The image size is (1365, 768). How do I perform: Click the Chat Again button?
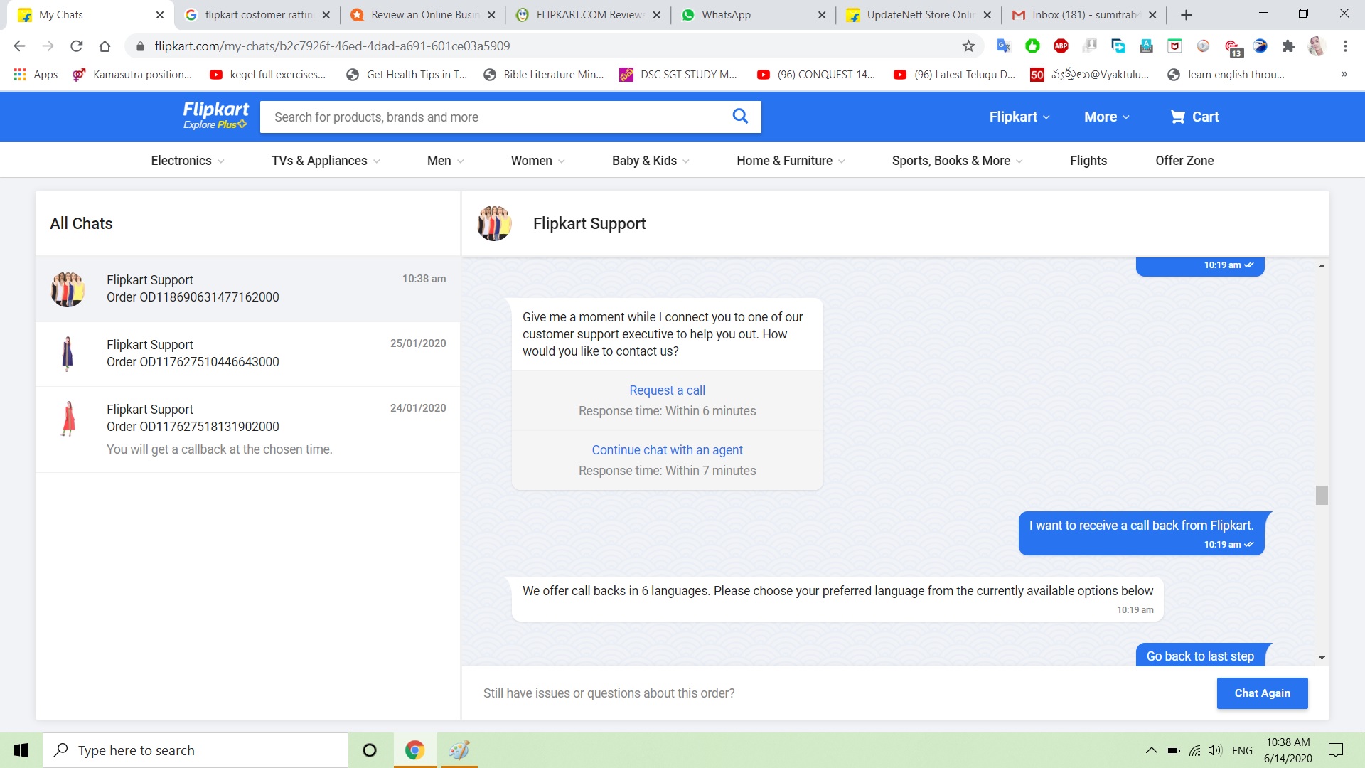tap(1263, 693)
